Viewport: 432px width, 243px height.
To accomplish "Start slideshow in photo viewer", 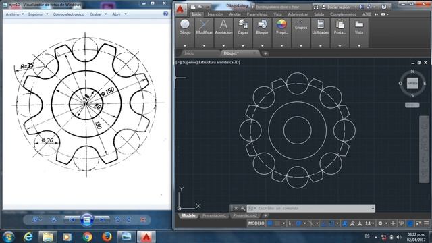I will [x=87, y=219].
